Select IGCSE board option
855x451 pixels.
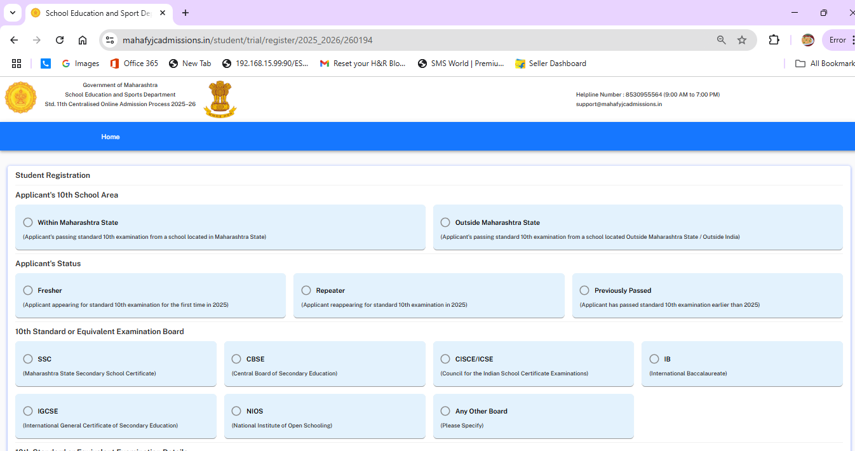[28, 411]
